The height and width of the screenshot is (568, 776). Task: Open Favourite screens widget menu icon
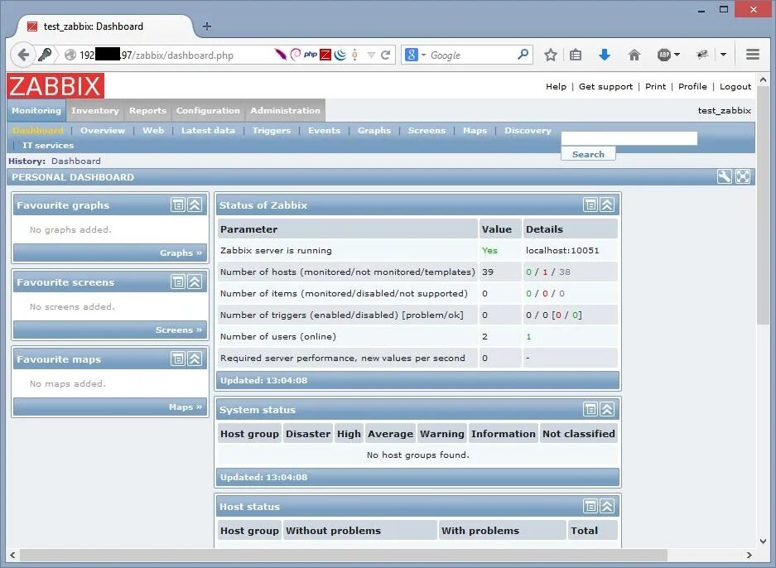(178, 282)
